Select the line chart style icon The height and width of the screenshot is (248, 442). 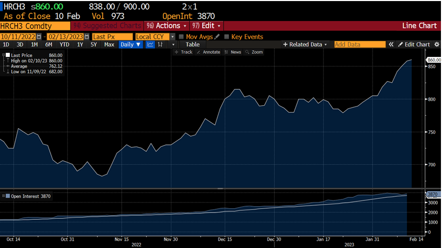click(150, 45)
